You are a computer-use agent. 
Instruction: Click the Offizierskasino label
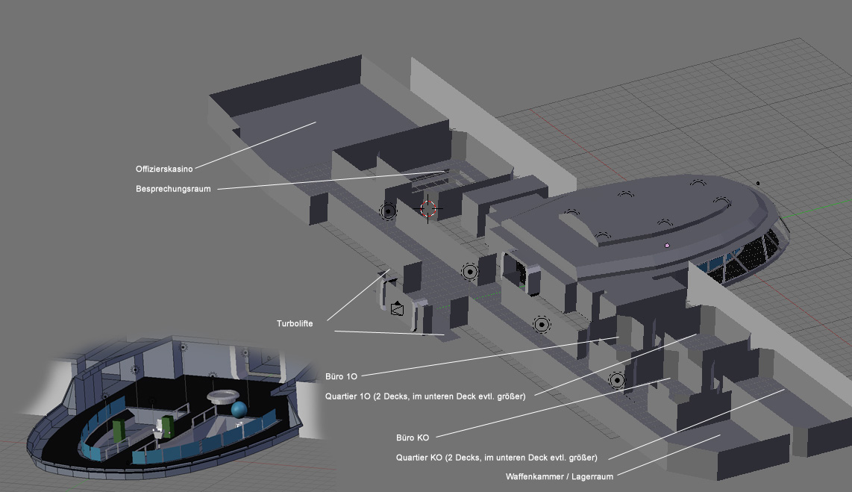point(164,169)
